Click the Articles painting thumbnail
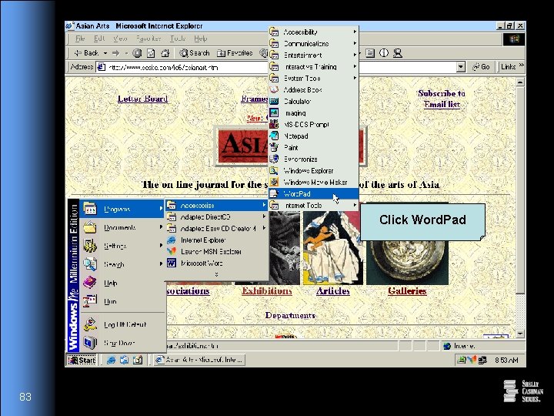554x416 pixels. coord(333,247)
